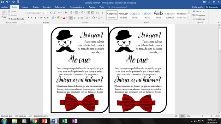Open PowerPoint from the taskbar
Viewport: 221px width, 124px height.
(x=44, y=121)
